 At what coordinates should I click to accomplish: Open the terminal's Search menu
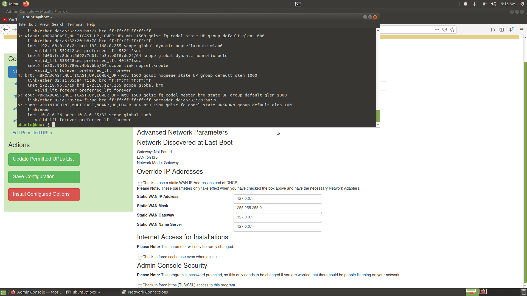coord(58,24)
